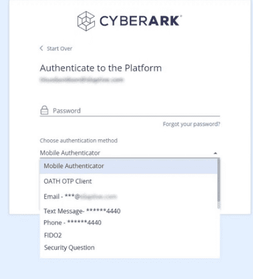Click the Choose authentication method label
Image resolution: width=253 pixels, height=279 pixels.
[79, 140]
